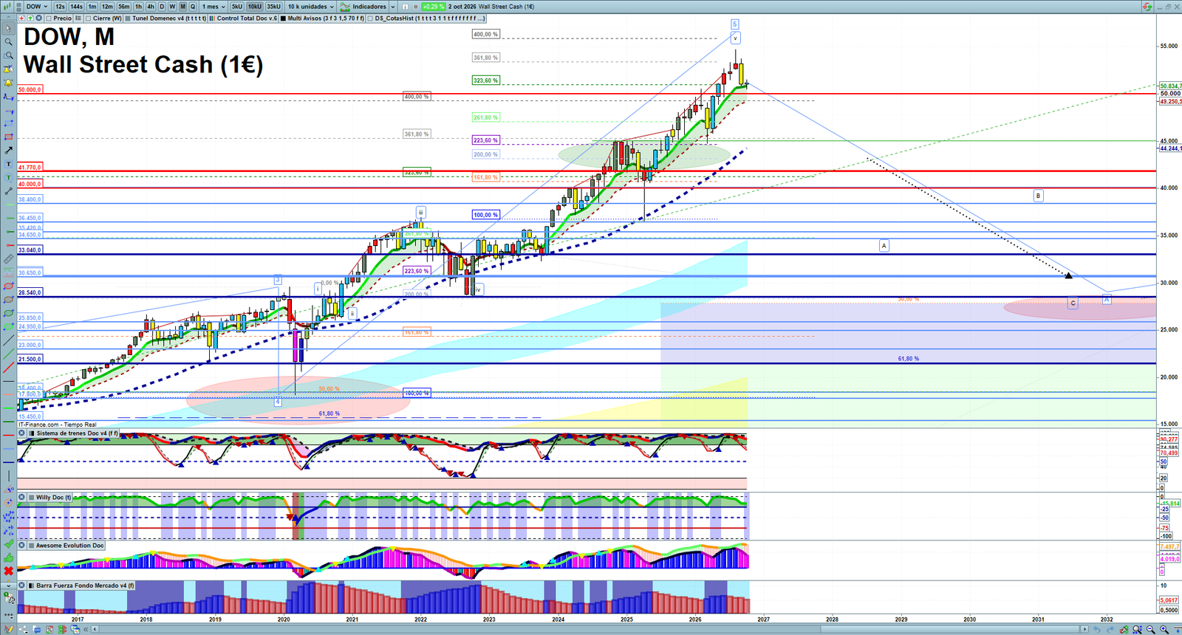
Task: Open the 10 k unidades dropdown
Action: (310, 7)
